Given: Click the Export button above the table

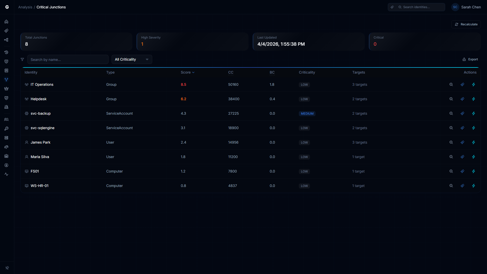Looking at the screenshot, I should point(470,59).
